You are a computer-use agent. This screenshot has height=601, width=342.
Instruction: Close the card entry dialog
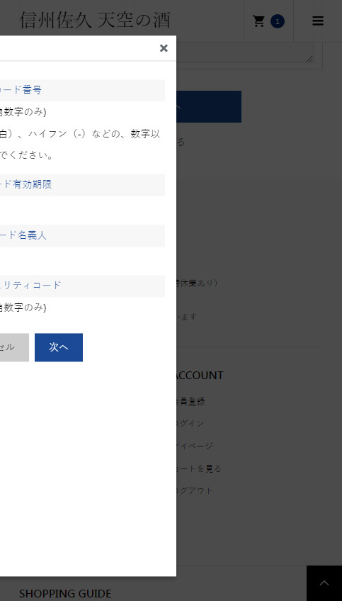pyautogui.click(x=164, y=48)
